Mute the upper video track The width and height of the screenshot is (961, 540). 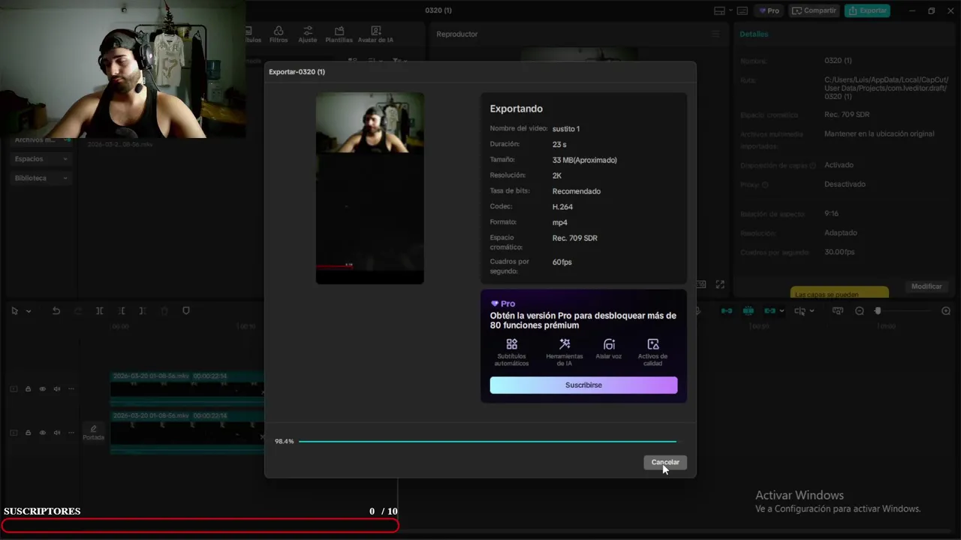[56, 389]
